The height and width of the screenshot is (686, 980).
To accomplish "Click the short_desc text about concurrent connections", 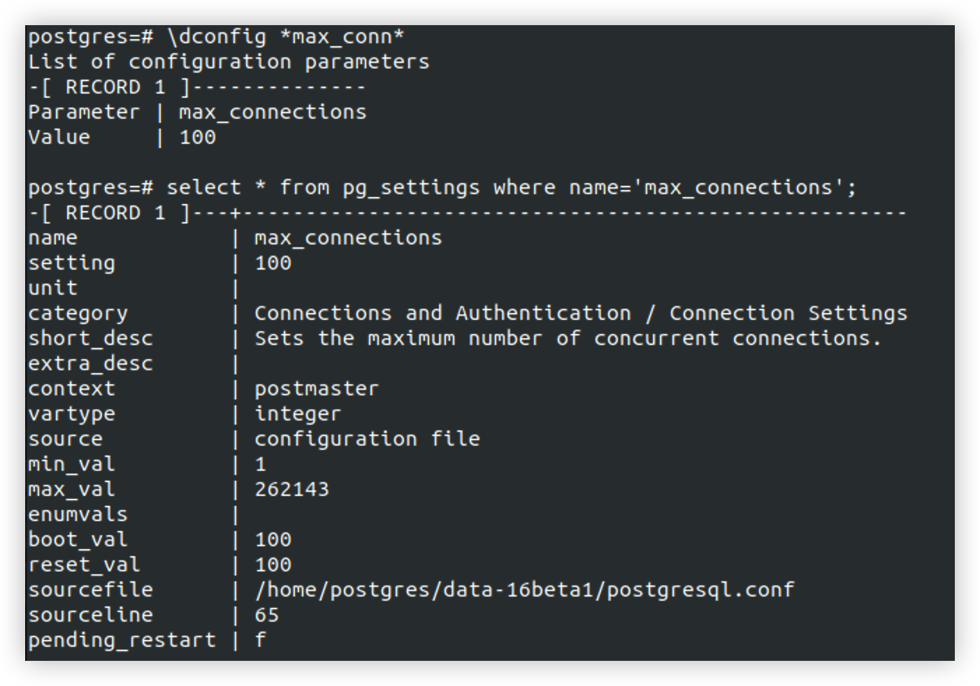I will point(568,338).
